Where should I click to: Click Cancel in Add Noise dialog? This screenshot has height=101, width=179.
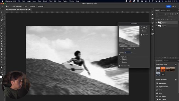144,31
